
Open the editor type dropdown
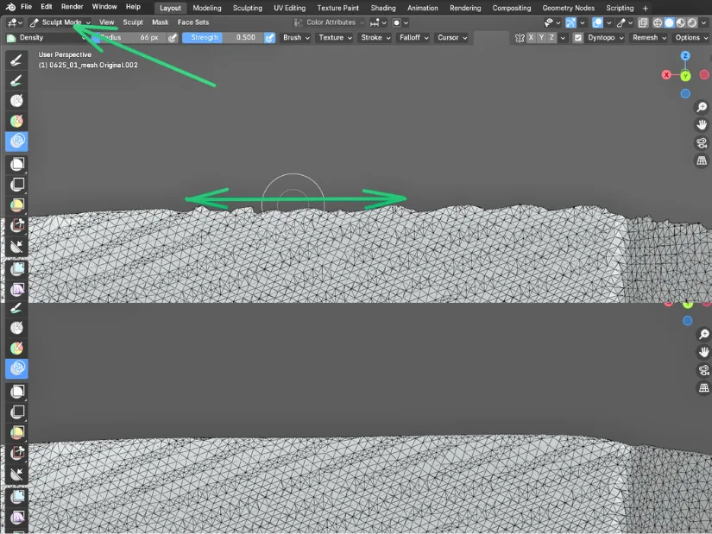[x=15, y=22]
